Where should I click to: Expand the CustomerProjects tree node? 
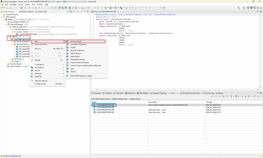point(2,15)
